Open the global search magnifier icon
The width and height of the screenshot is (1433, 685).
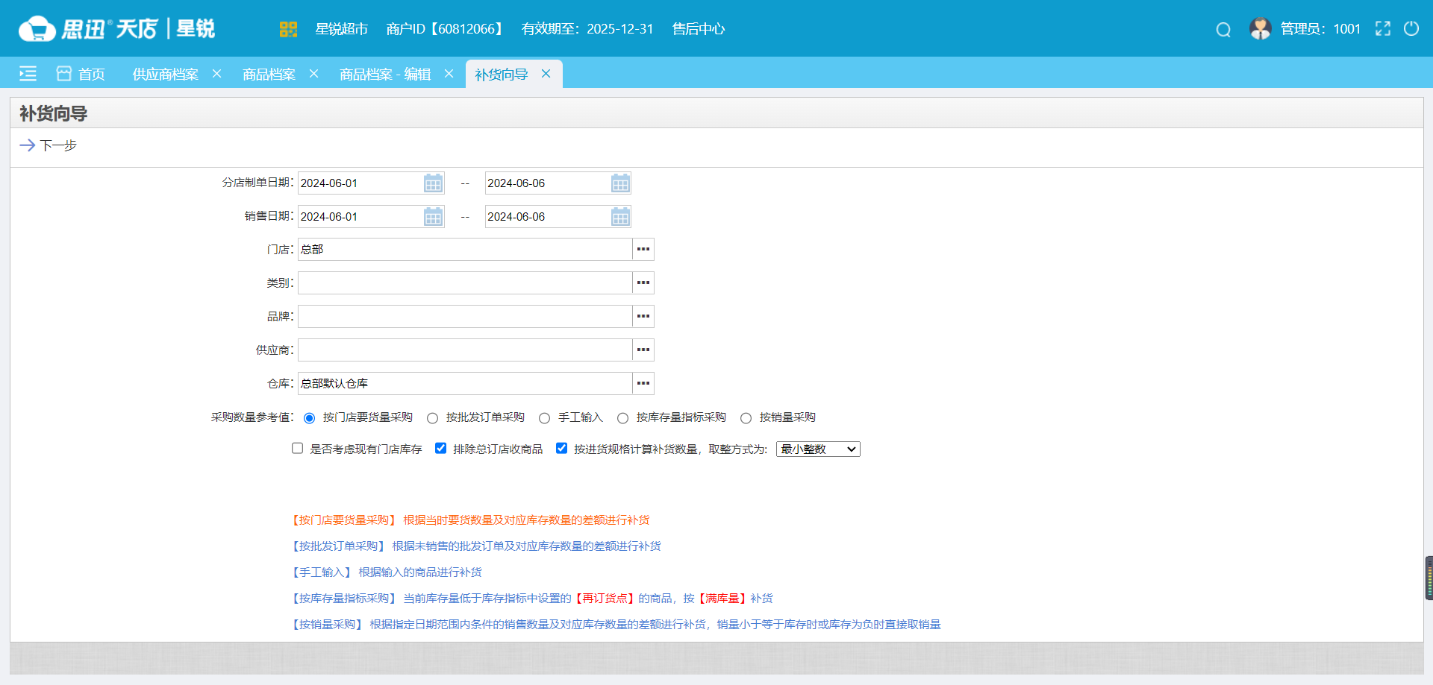[x=1223, y=29]
